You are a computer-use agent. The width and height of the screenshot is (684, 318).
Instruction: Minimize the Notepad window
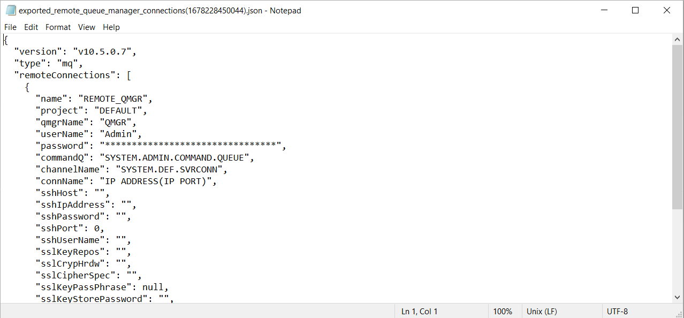[604, 10]
